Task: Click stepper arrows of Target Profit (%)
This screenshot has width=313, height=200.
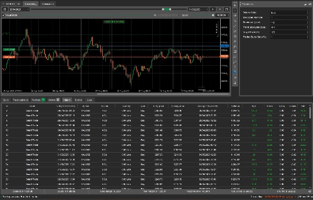Action: click(307, 32)
